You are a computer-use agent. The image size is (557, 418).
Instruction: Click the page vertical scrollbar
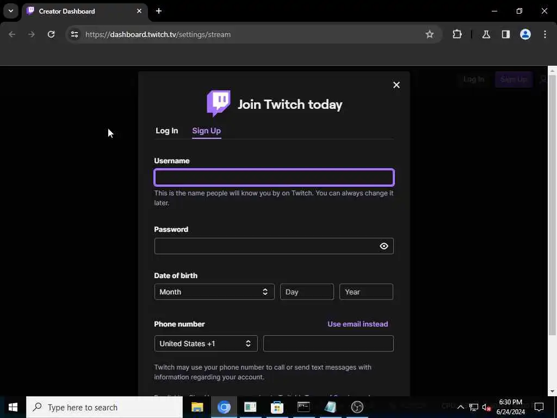tap(552, 205)
